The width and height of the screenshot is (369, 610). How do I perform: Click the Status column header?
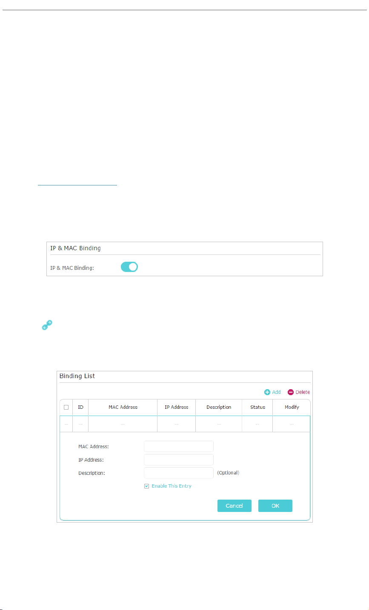(257, 407)
